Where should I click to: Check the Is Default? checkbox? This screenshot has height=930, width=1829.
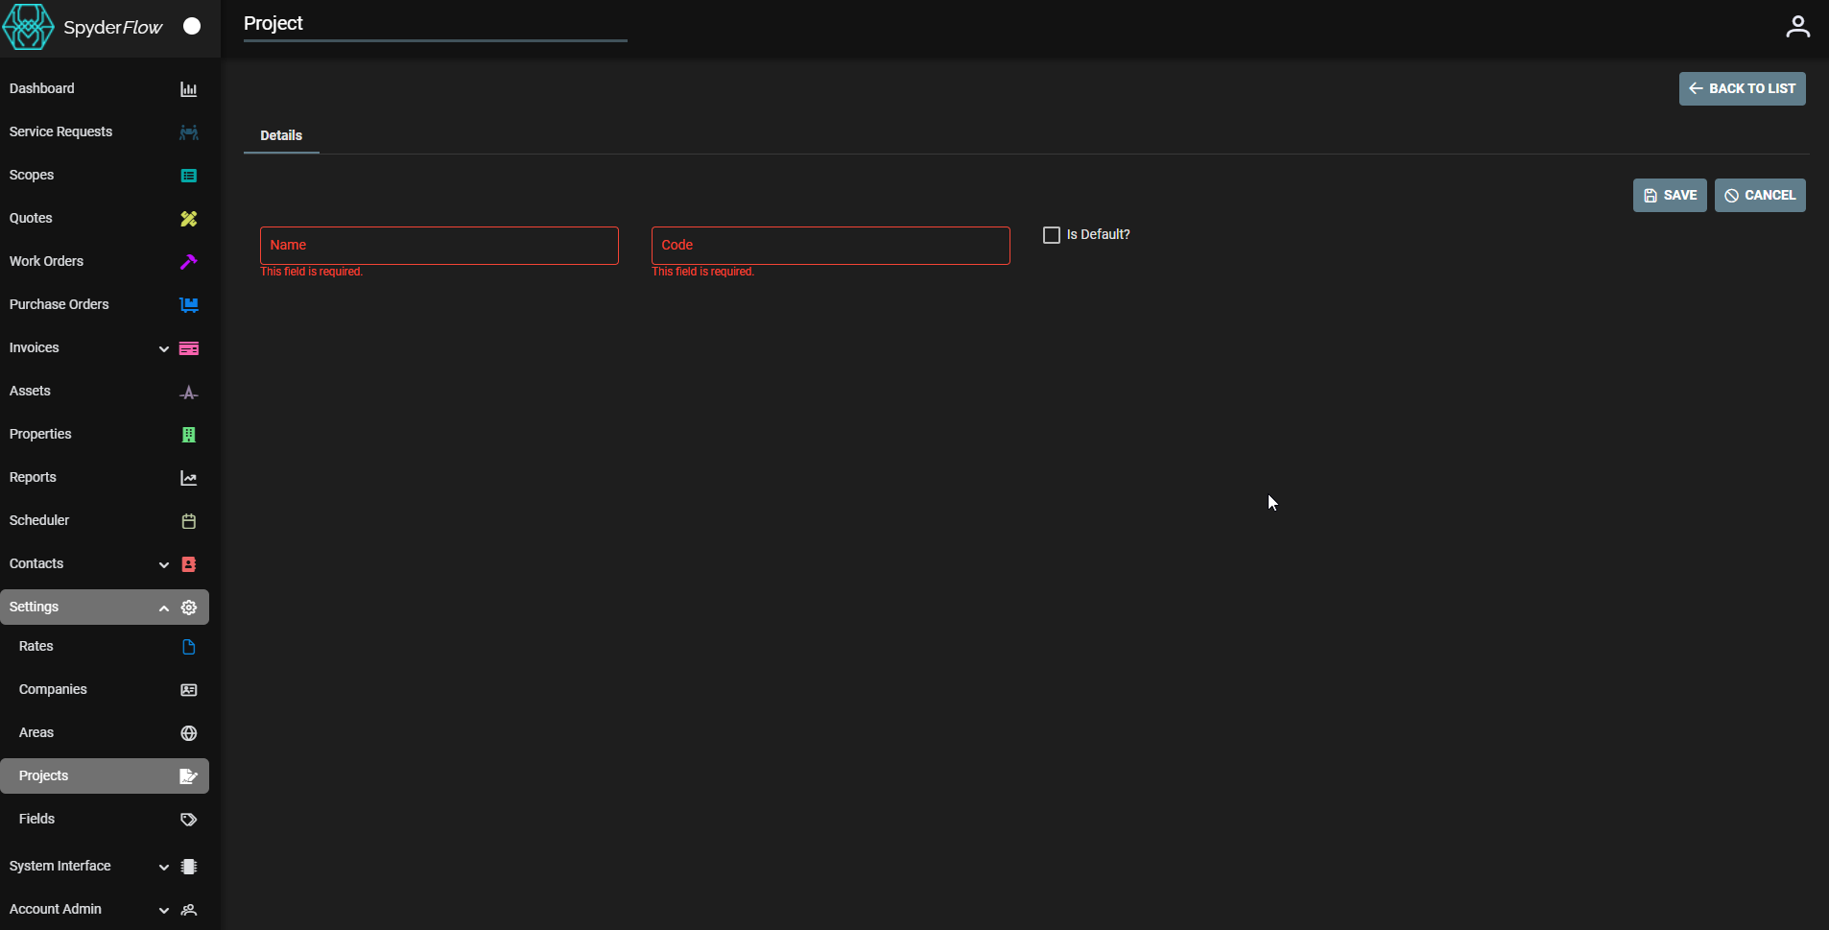(x=1052, y=235)
